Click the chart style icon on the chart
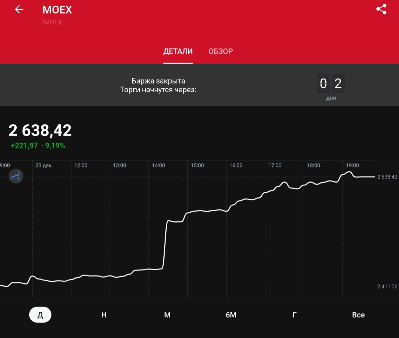This screenshot has height=338, width=399. [x=16, y=176]
